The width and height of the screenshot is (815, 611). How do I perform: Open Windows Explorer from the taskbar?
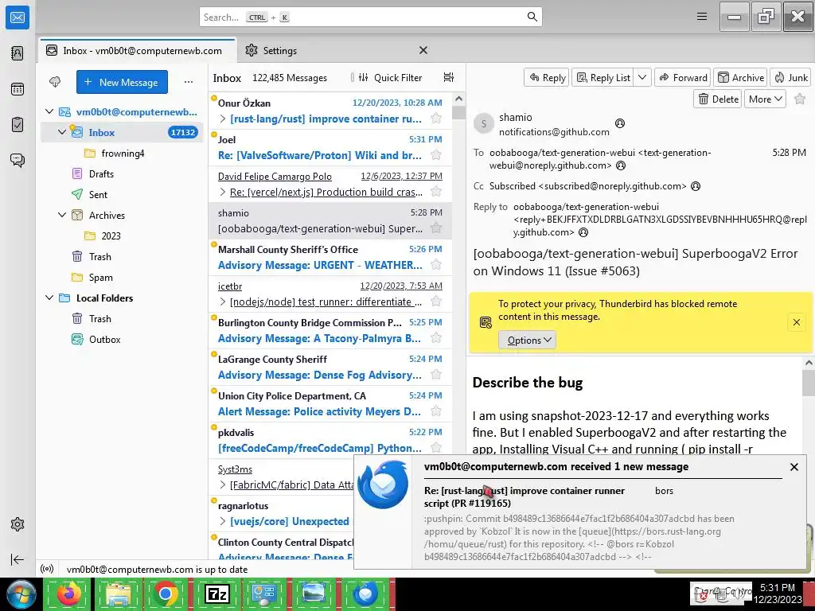(x=119, y=593)
